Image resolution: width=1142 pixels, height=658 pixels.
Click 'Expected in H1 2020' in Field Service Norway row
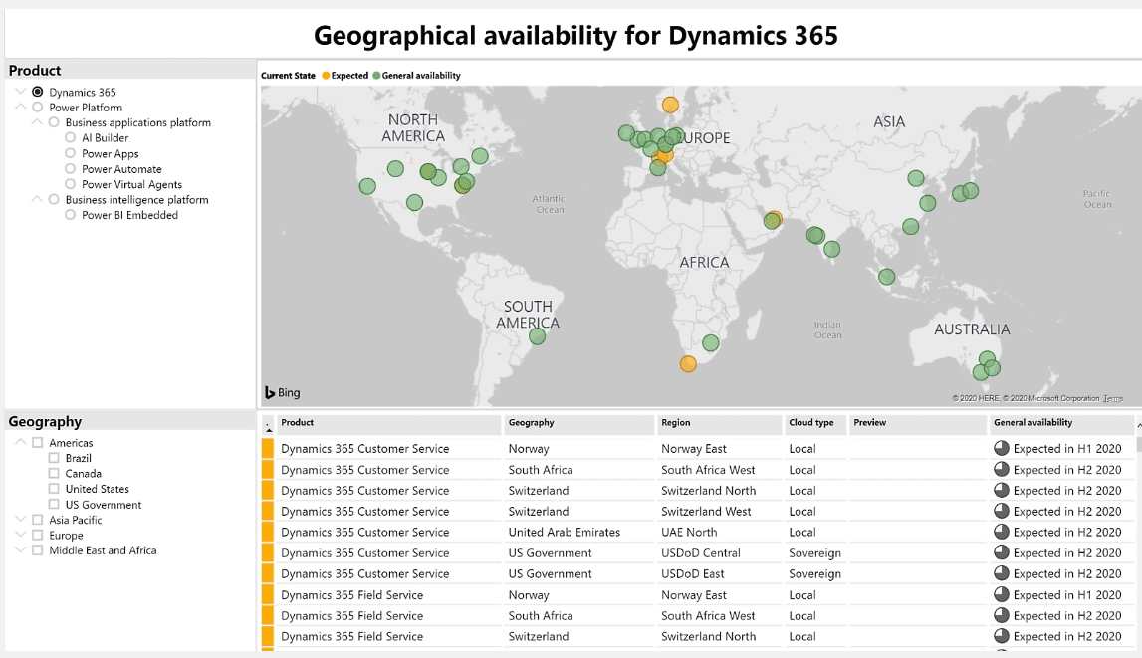coord(1067,594)
